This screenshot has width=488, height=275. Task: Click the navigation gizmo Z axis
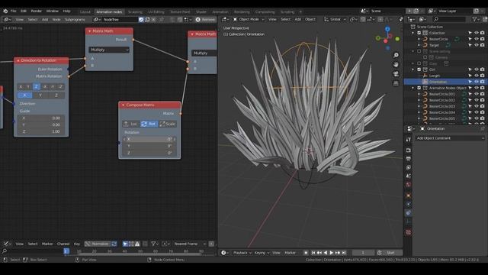pos(387,29)
